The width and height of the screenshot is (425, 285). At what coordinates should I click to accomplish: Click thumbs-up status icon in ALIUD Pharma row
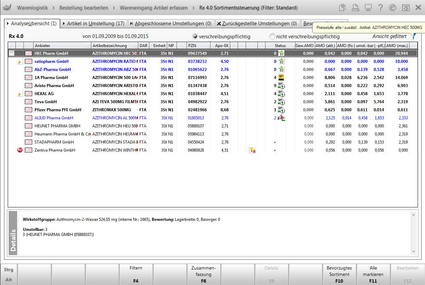[x=281, y=118]
